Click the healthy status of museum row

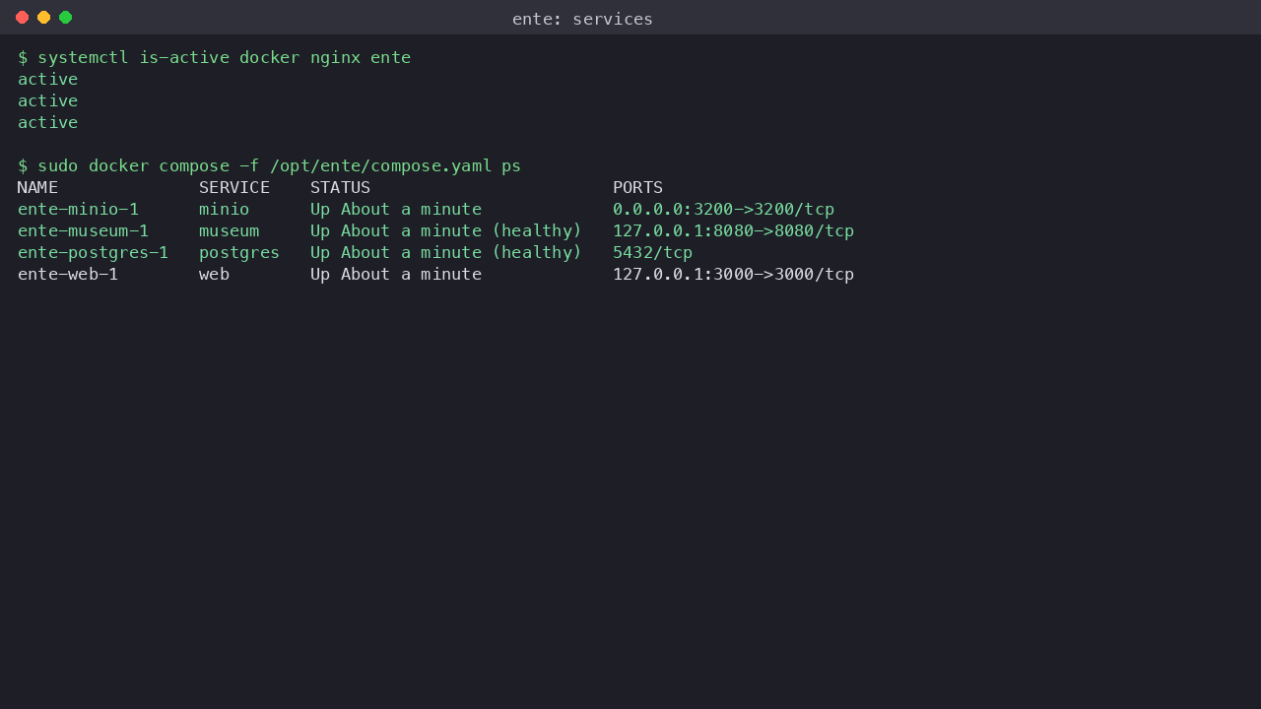coord(446,230)
